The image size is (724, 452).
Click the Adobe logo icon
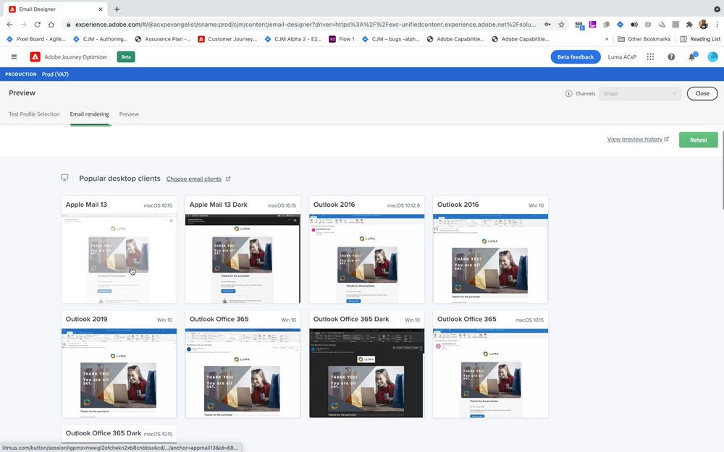(x=35, y=56)
